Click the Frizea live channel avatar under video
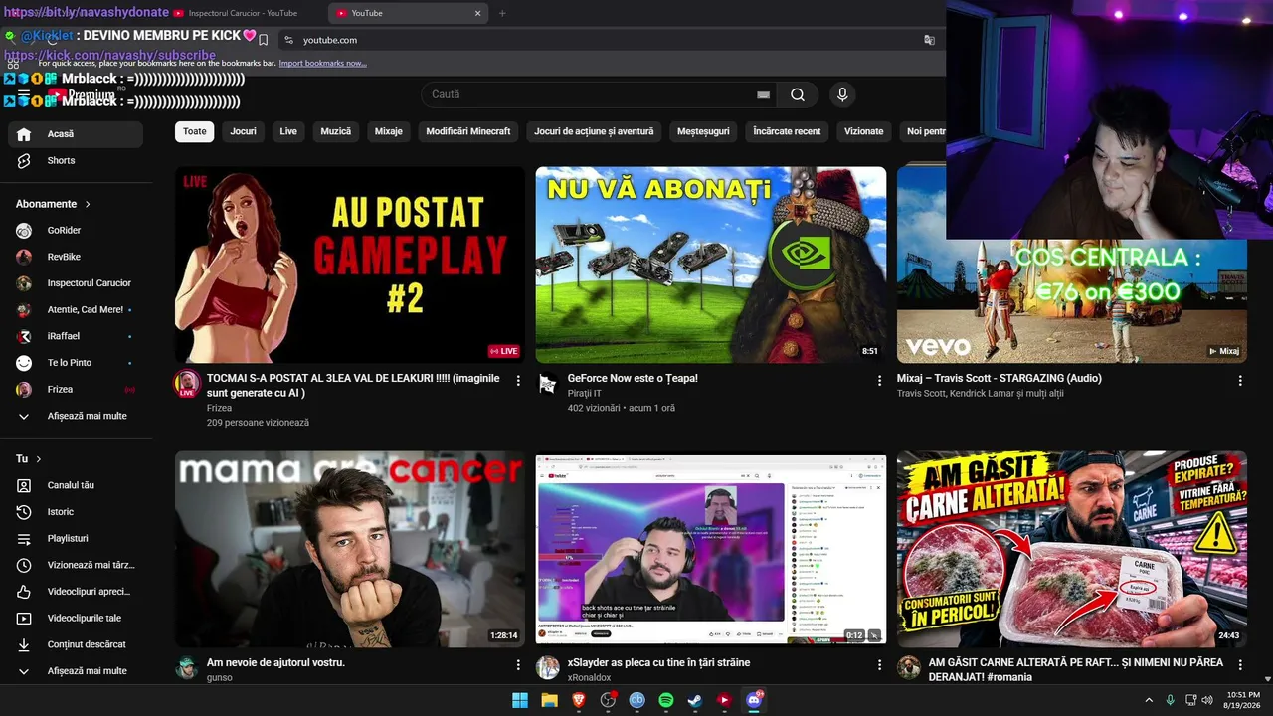 point(187,384)
